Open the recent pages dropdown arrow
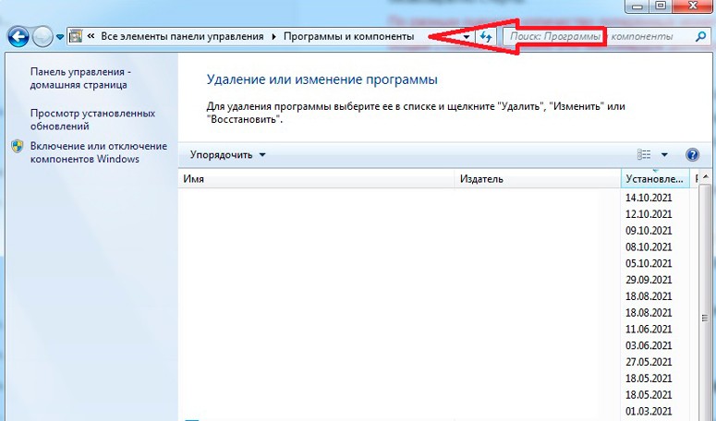The height and width of the screenshot is (421, 716). [x=61, y=37]
